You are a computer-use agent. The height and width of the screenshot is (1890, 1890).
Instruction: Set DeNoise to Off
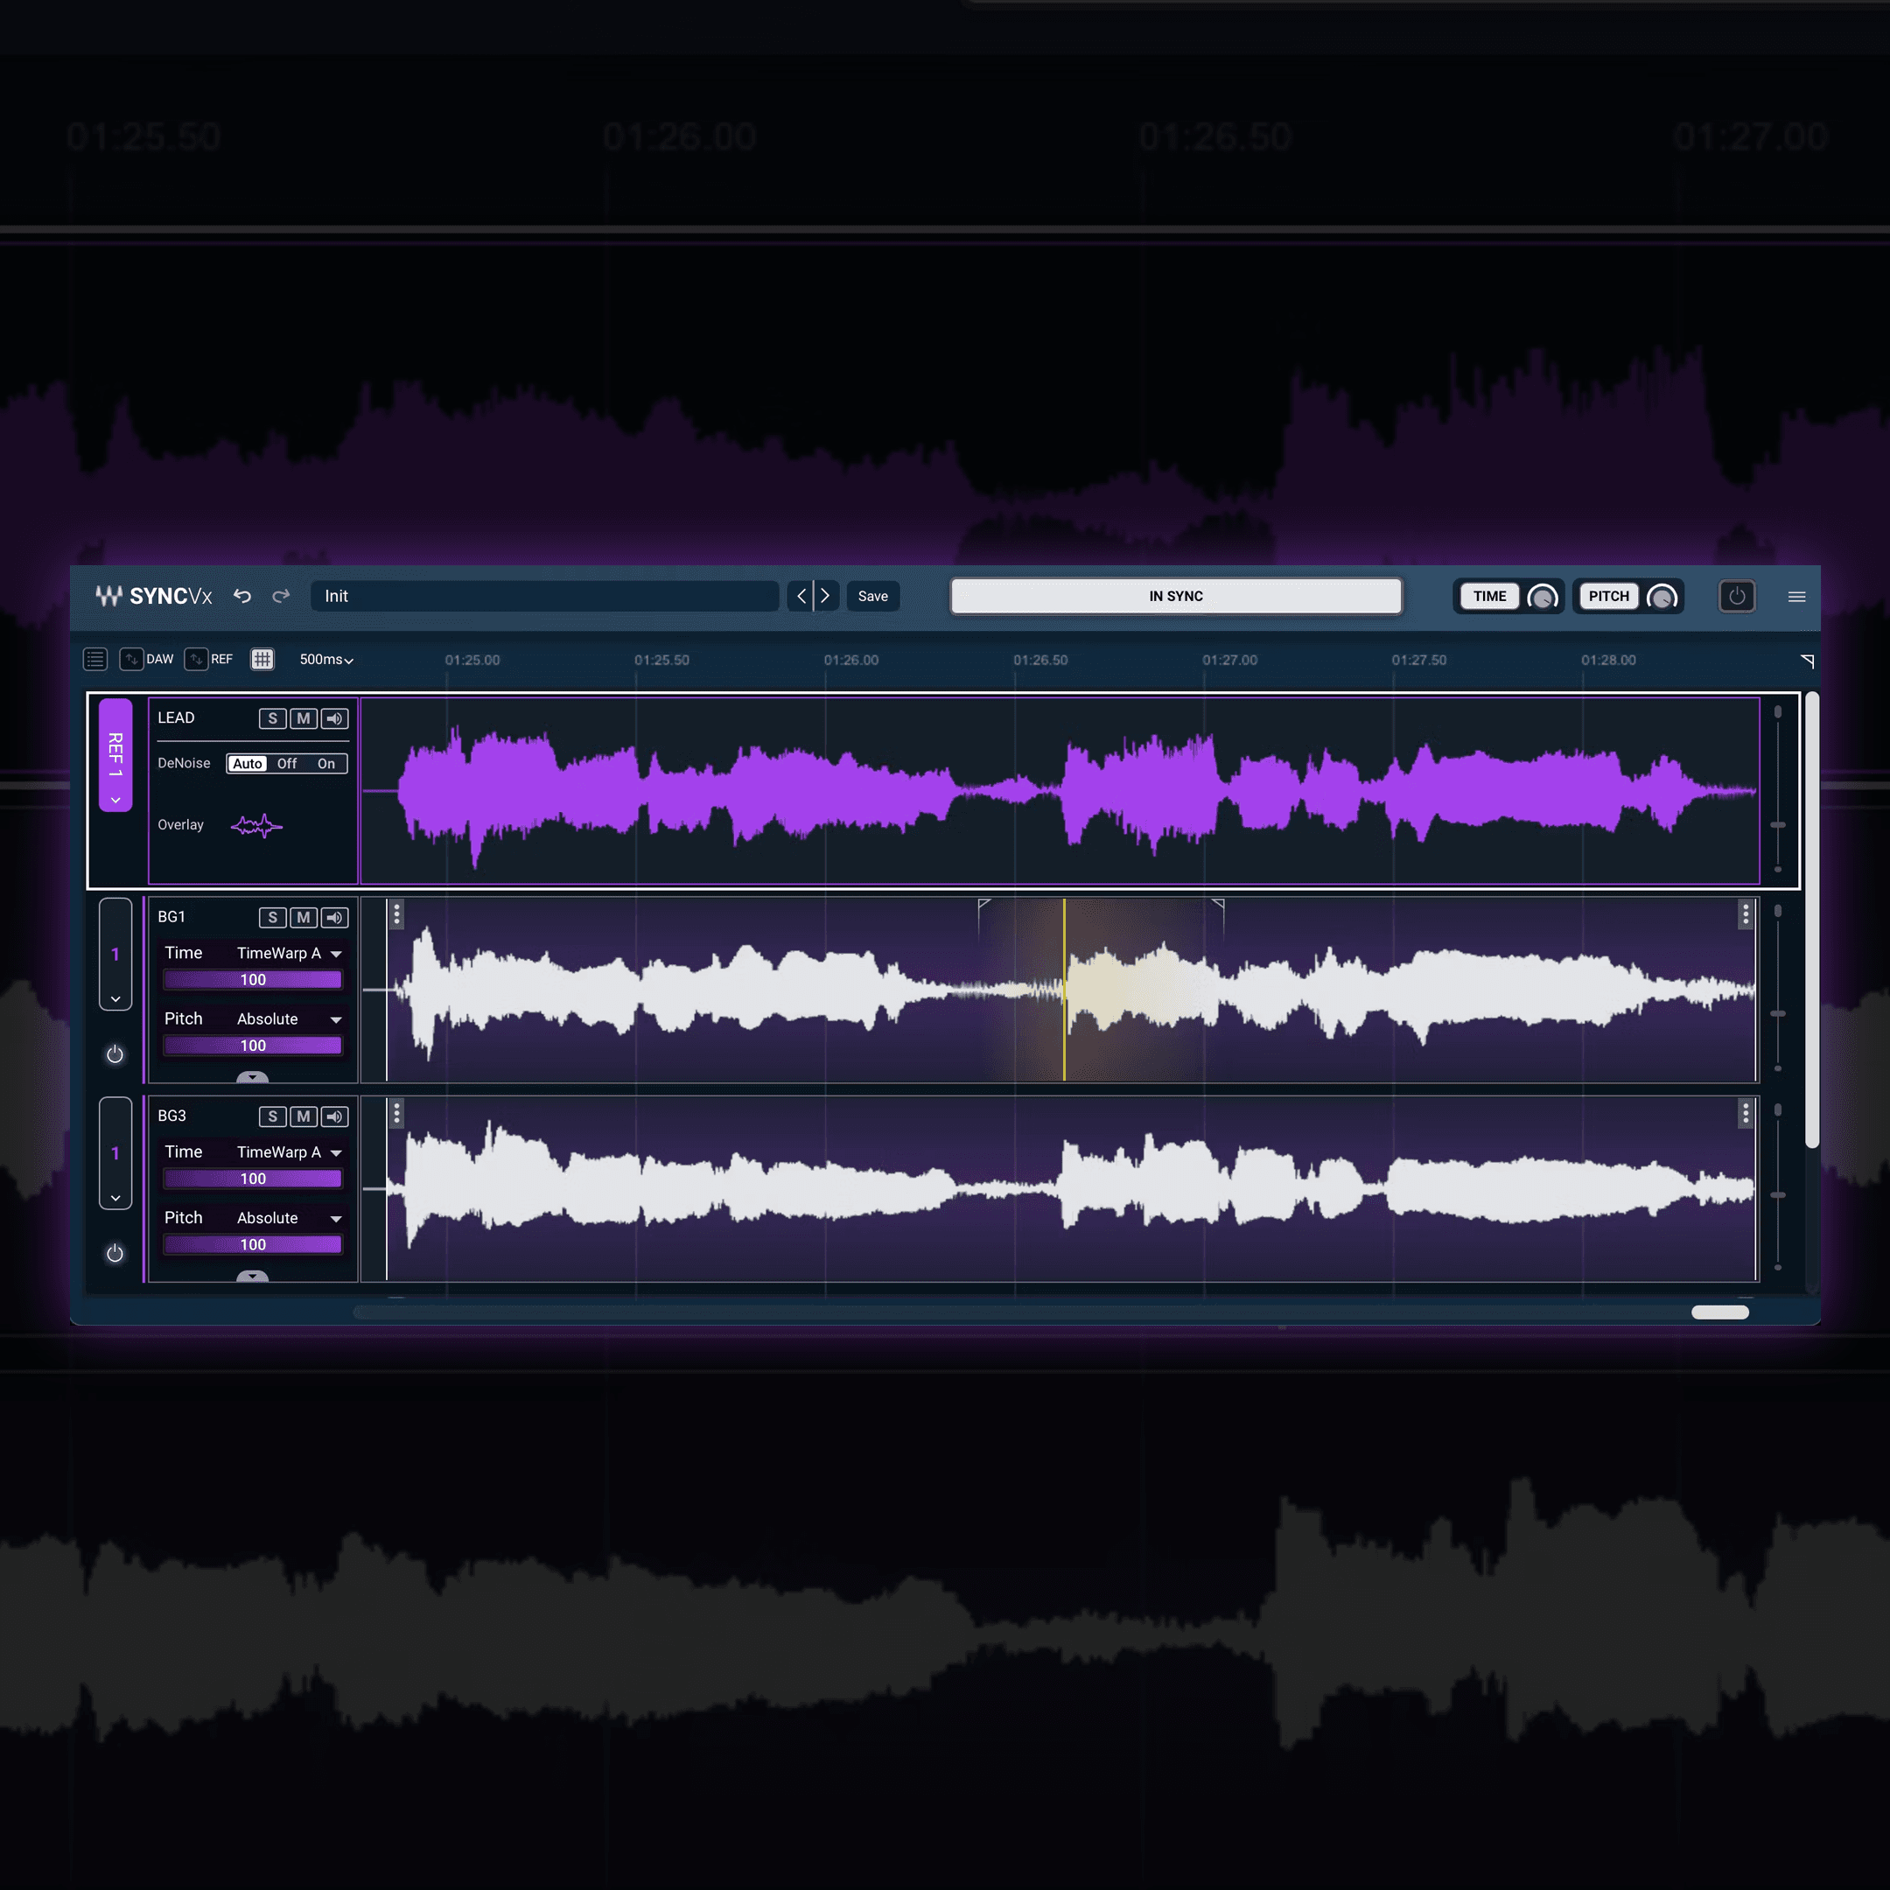tap(287, 764)
